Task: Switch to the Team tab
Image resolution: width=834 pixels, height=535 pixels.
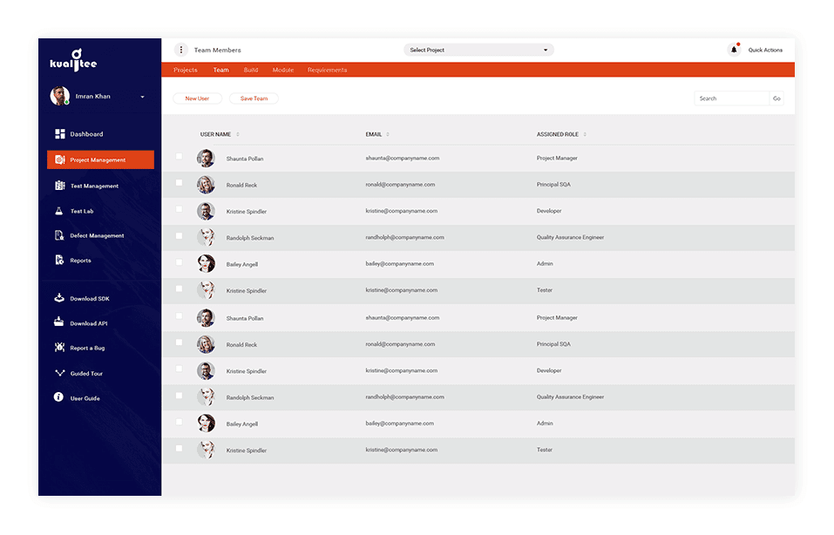Action: [220, 71]
